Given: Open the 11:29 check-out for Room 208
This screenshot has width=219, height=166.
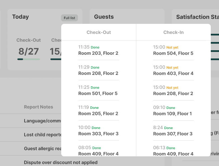Looking at the screenshot, I should tap(98, 70).
